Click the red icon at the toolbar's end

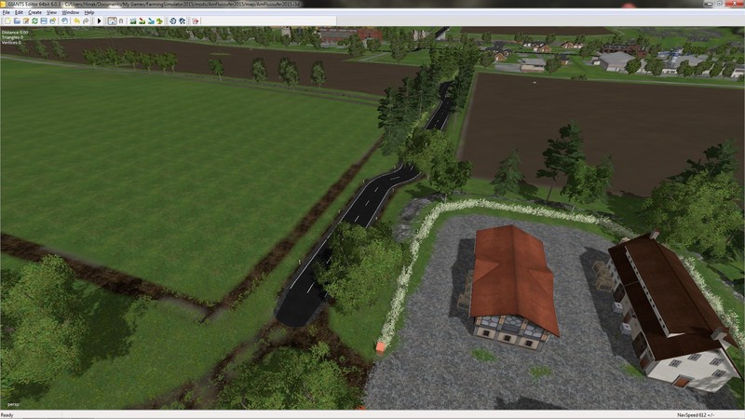coord(195,20)
